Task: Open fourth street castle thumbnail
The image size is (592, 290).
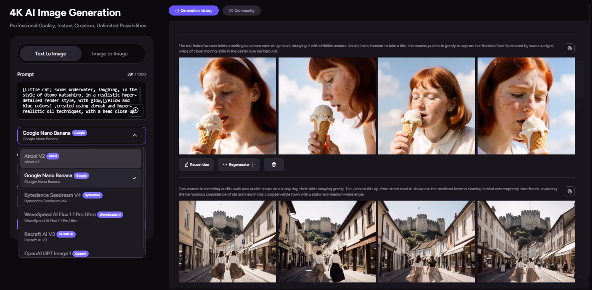Action: coord(526,241)
